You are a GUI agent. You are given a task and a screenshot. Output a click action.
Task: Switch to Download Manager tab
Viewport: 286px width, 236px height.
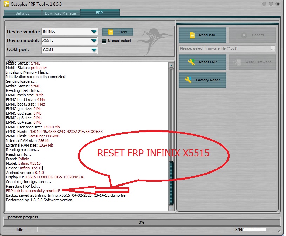point(61,13)
